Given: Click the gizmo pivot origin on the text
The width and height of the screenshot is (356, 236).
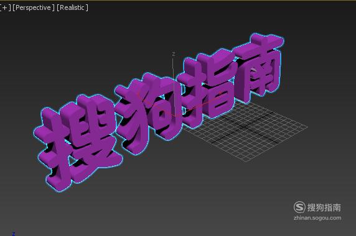Looking at the screenshot, I should point(175,116).
